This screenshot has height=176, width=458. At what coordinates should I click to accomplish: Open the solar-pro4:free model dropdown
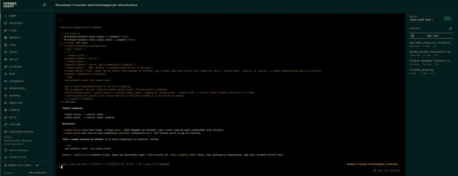tap(422, 20)
